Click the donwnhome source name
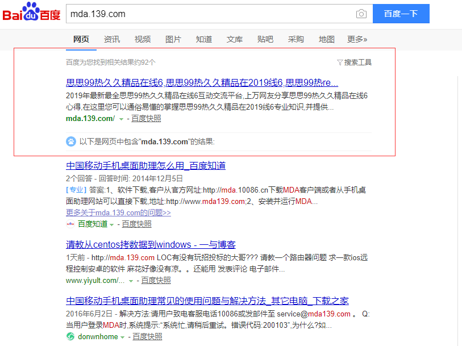Screen dimensions: 462x346 point(98,336)
